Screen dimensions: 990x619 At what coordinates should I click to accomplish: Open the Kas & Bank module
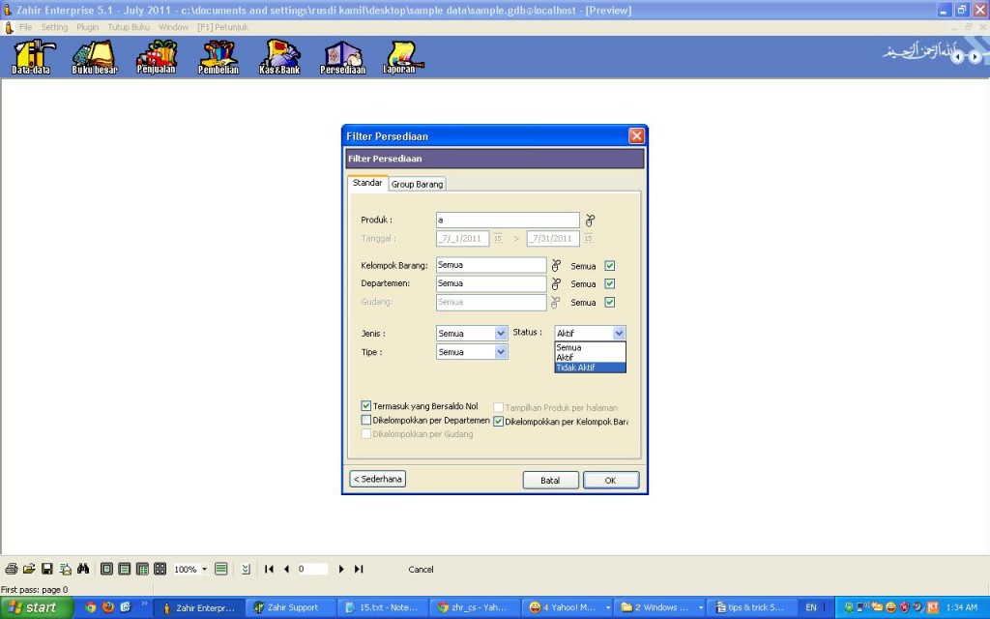click(279, 57)
